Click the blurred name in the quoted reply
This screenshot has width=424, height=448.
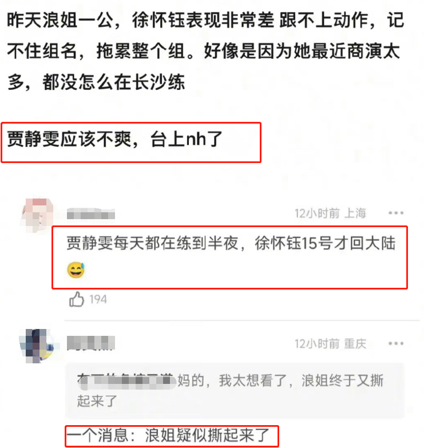pyautogui.click(x=127, y=381)
